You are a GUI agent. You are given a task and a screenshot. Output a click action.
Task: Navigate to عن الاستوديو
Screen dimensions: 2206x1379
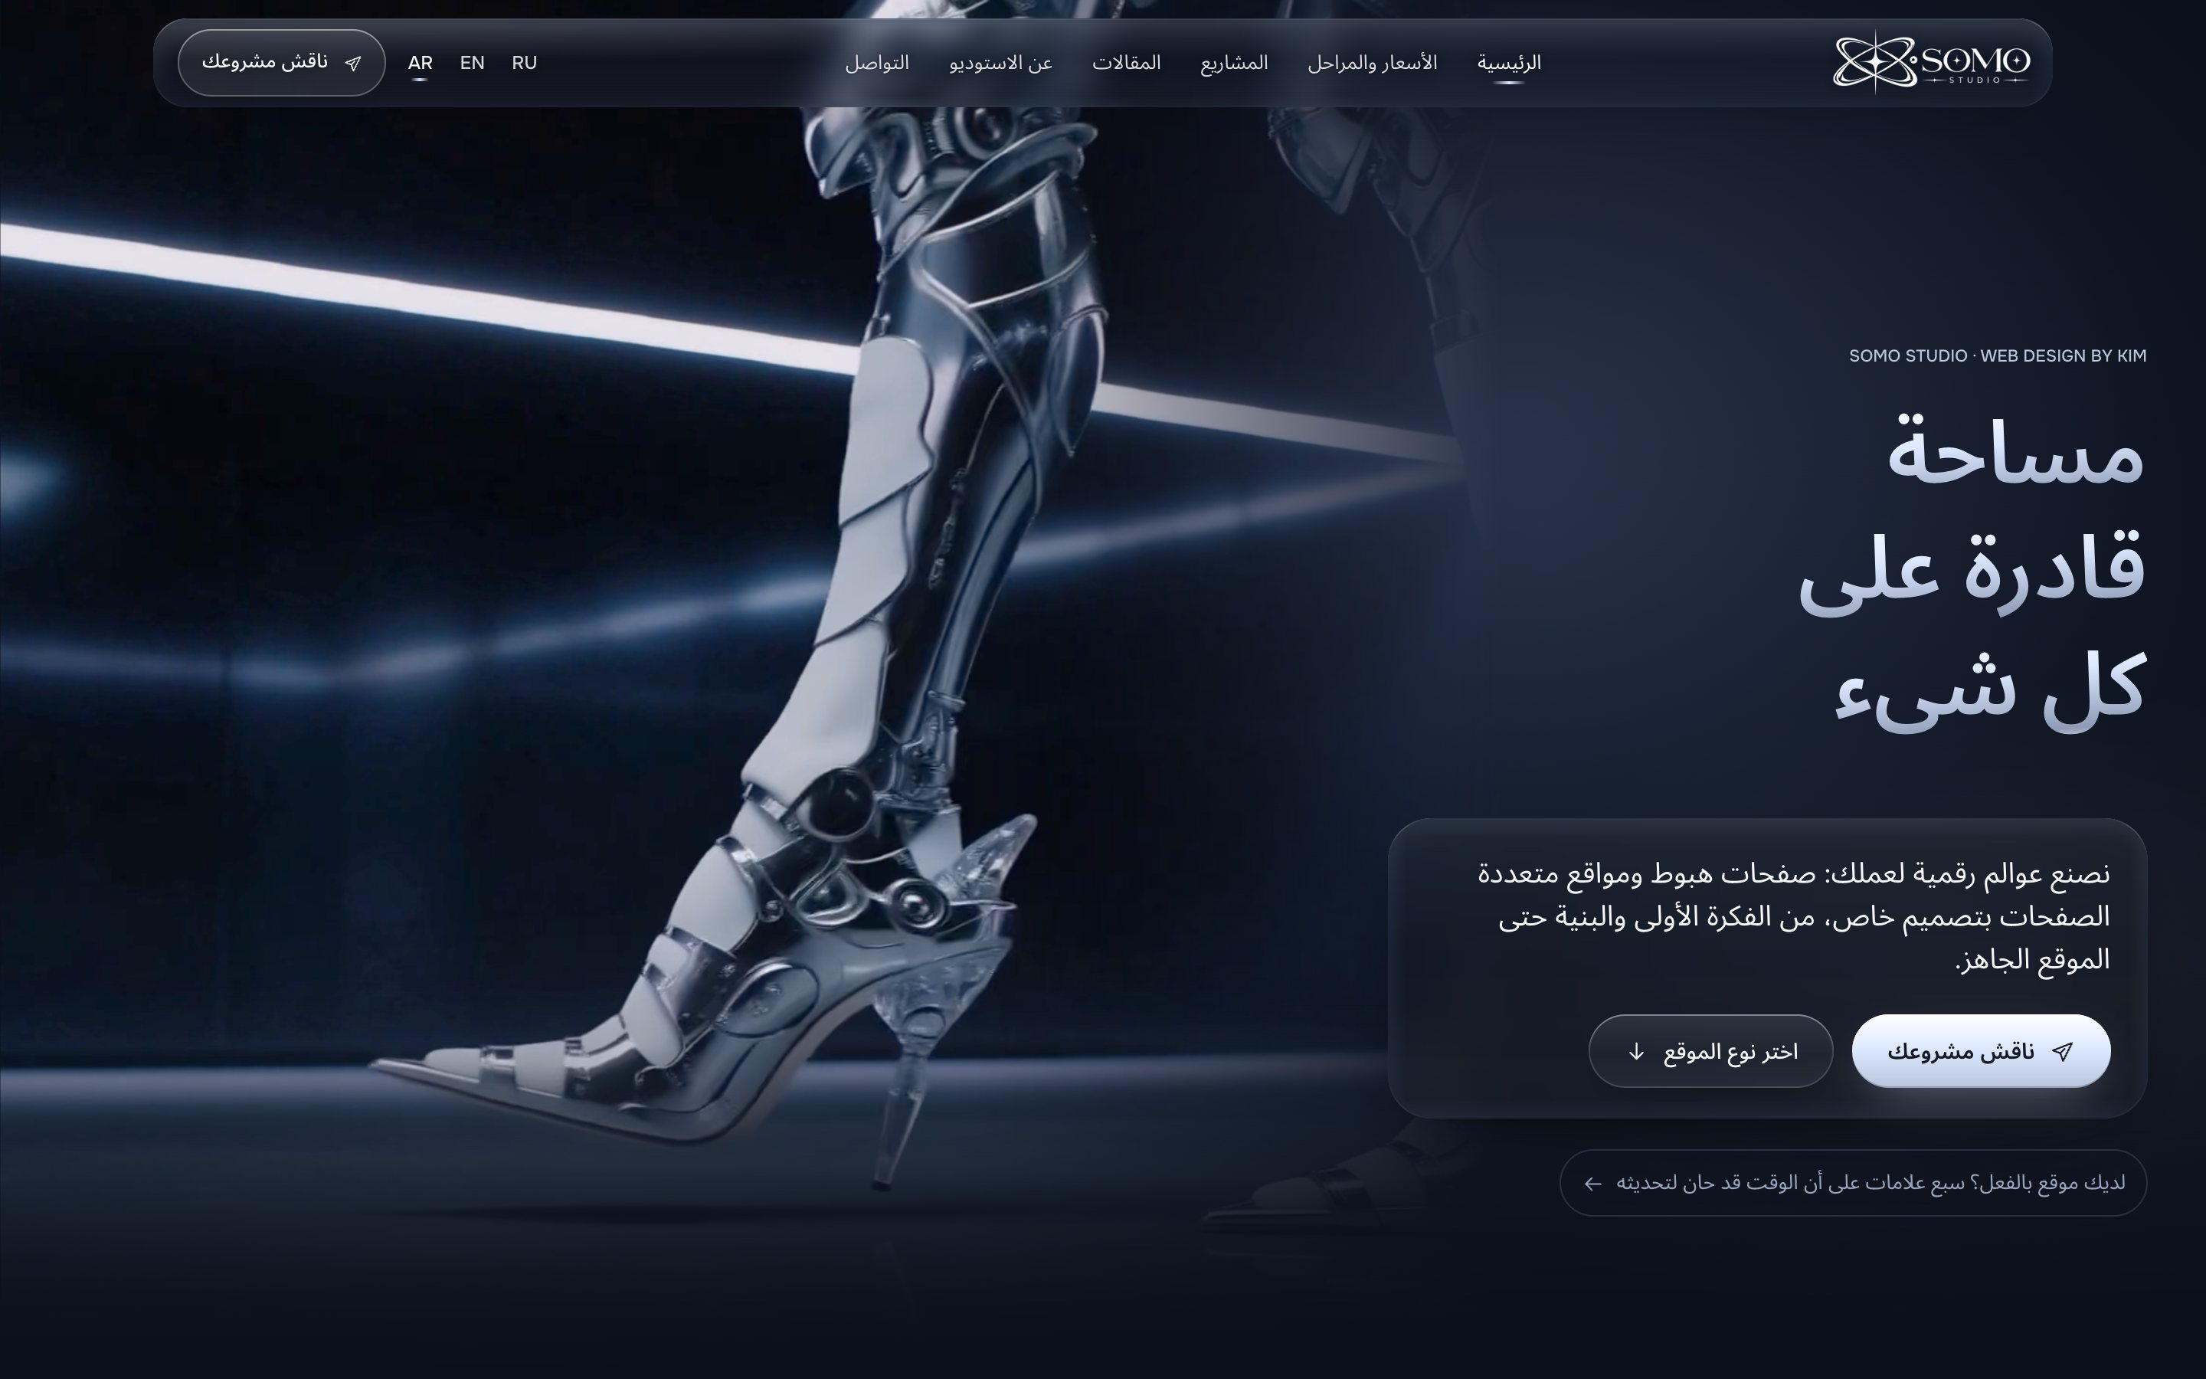point(1001,63)
